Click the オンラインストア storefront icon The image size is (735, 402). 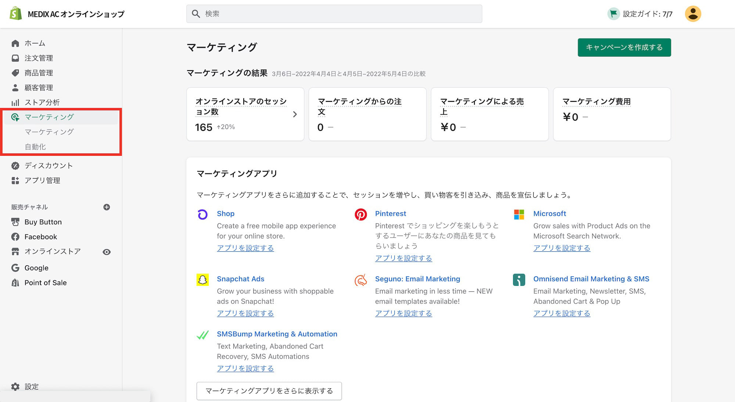(x=15, y=252)
